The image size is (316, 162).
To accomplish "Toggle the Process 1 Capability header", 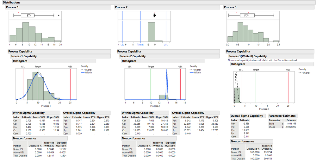I will tap(60, 56).
